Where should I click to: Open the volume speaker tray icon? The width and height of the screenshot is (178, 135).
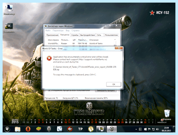(158, 129)
